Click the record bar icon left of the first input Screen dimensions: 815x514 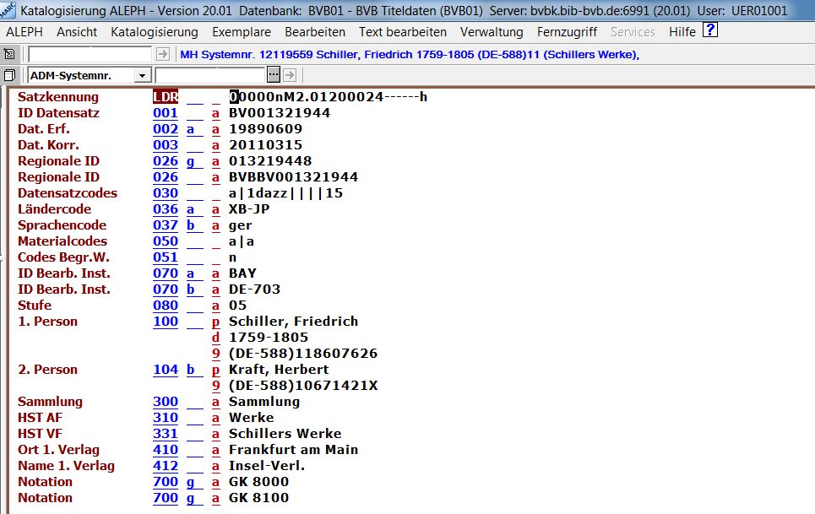coord(9,54)
